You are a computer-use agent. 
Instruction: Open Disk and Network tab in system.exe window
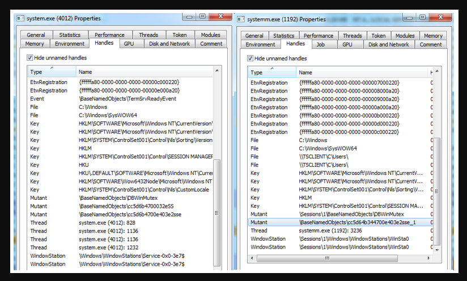tap(170, 44)
